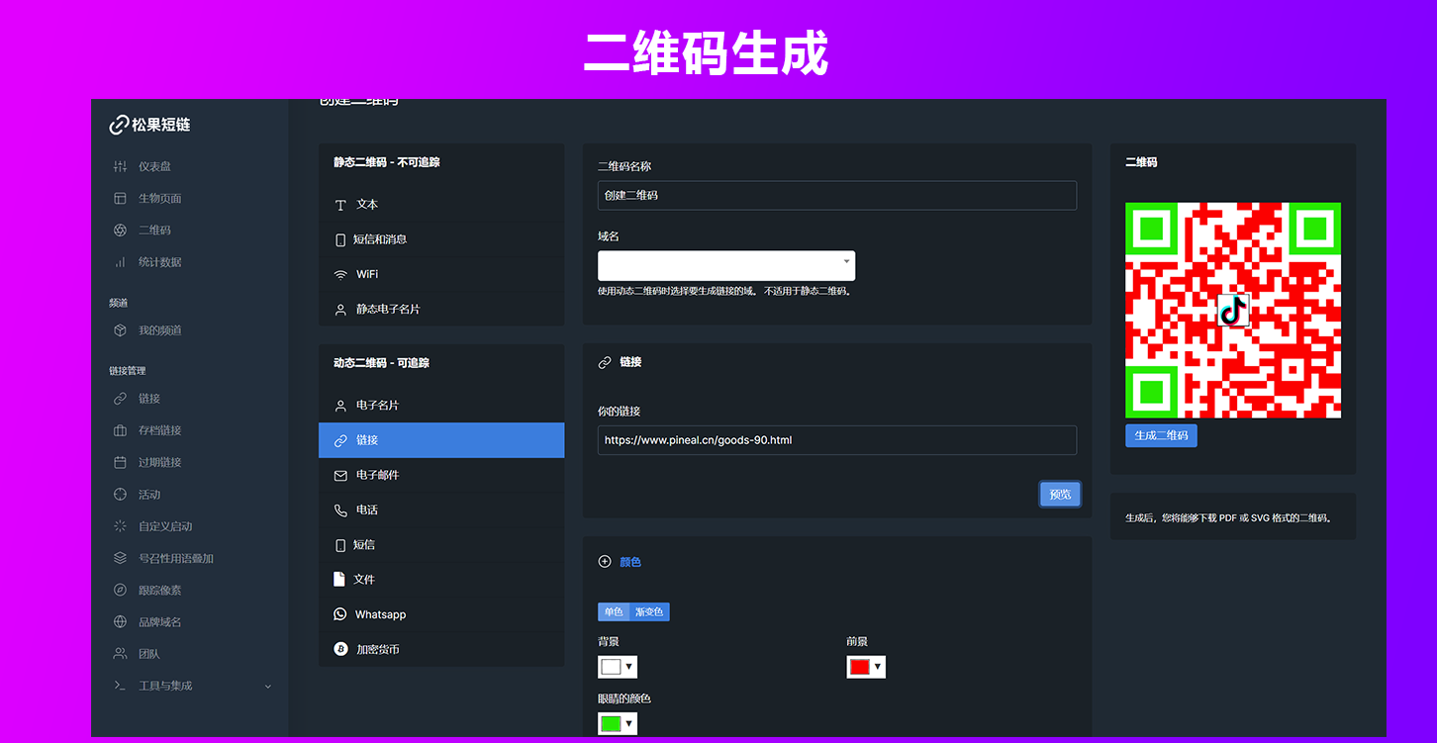Open 二维码 QR code sidebar icon
The width and height of the screenshot is (1437, 743).
point(120,231)
